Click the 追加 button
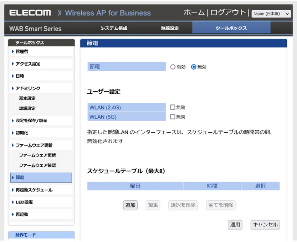The height and width of the screenshot is (242, 297). click(130, 205)
